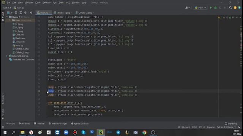Click the Run with Coverage icon

point(220,8)
